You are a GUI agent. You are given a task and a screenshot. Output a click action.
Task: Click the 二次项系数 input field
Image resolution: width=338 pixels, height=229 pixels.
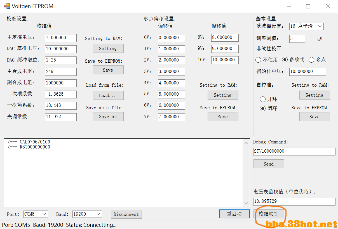[61, 94]
